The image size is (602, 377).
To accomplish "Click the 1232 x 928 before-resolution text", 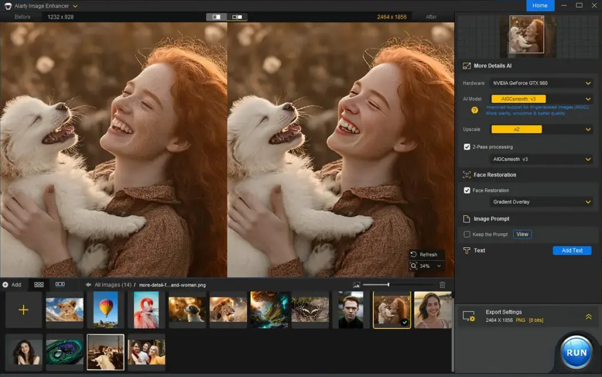I will pos(61,17).
